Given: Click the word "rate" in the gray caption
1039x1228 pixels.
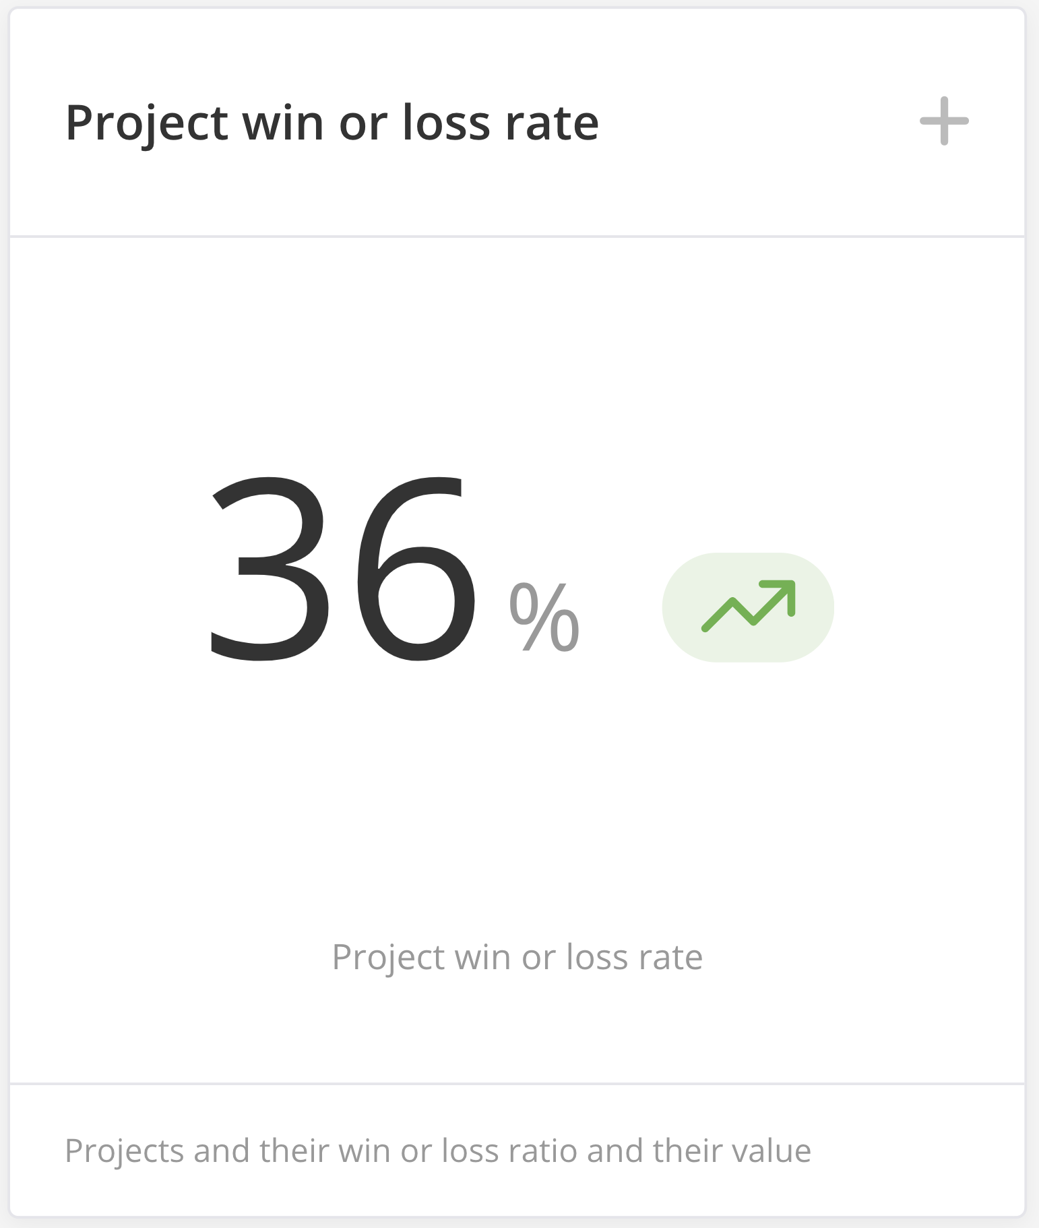Looking at the screenshot, I should [x=671, y=957].
